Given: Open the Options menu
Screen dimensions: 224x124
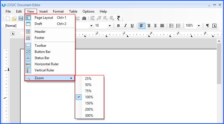Looking at the screenshot, I should (88, 11).
